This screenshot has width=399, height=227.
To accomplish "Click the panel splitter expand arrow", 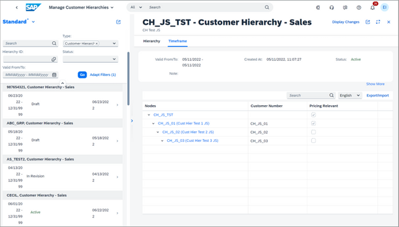I will pos(132,121).
